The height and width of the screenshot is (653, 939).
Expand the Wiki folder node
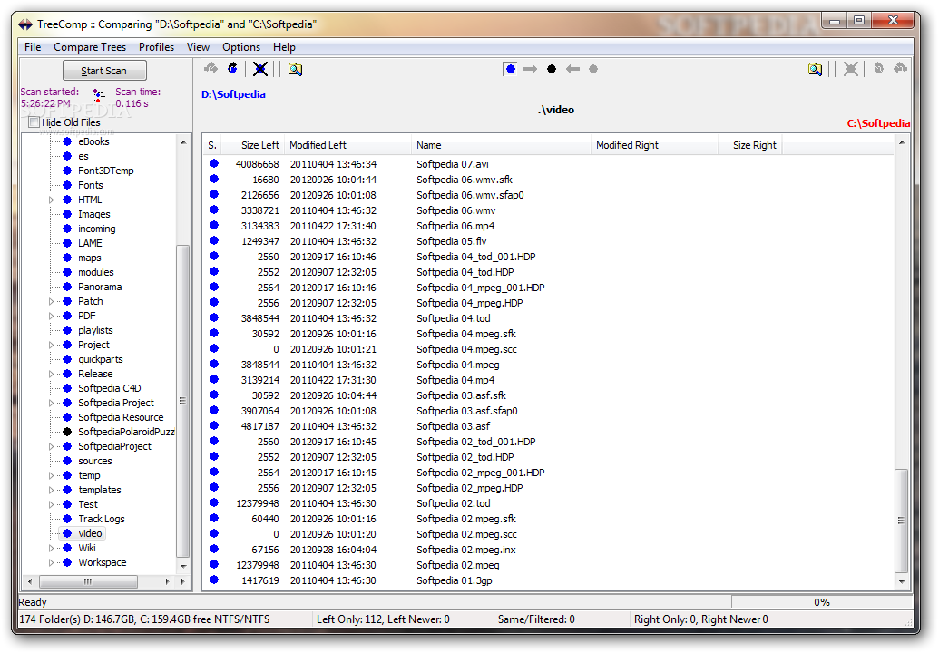coord(52,549)
